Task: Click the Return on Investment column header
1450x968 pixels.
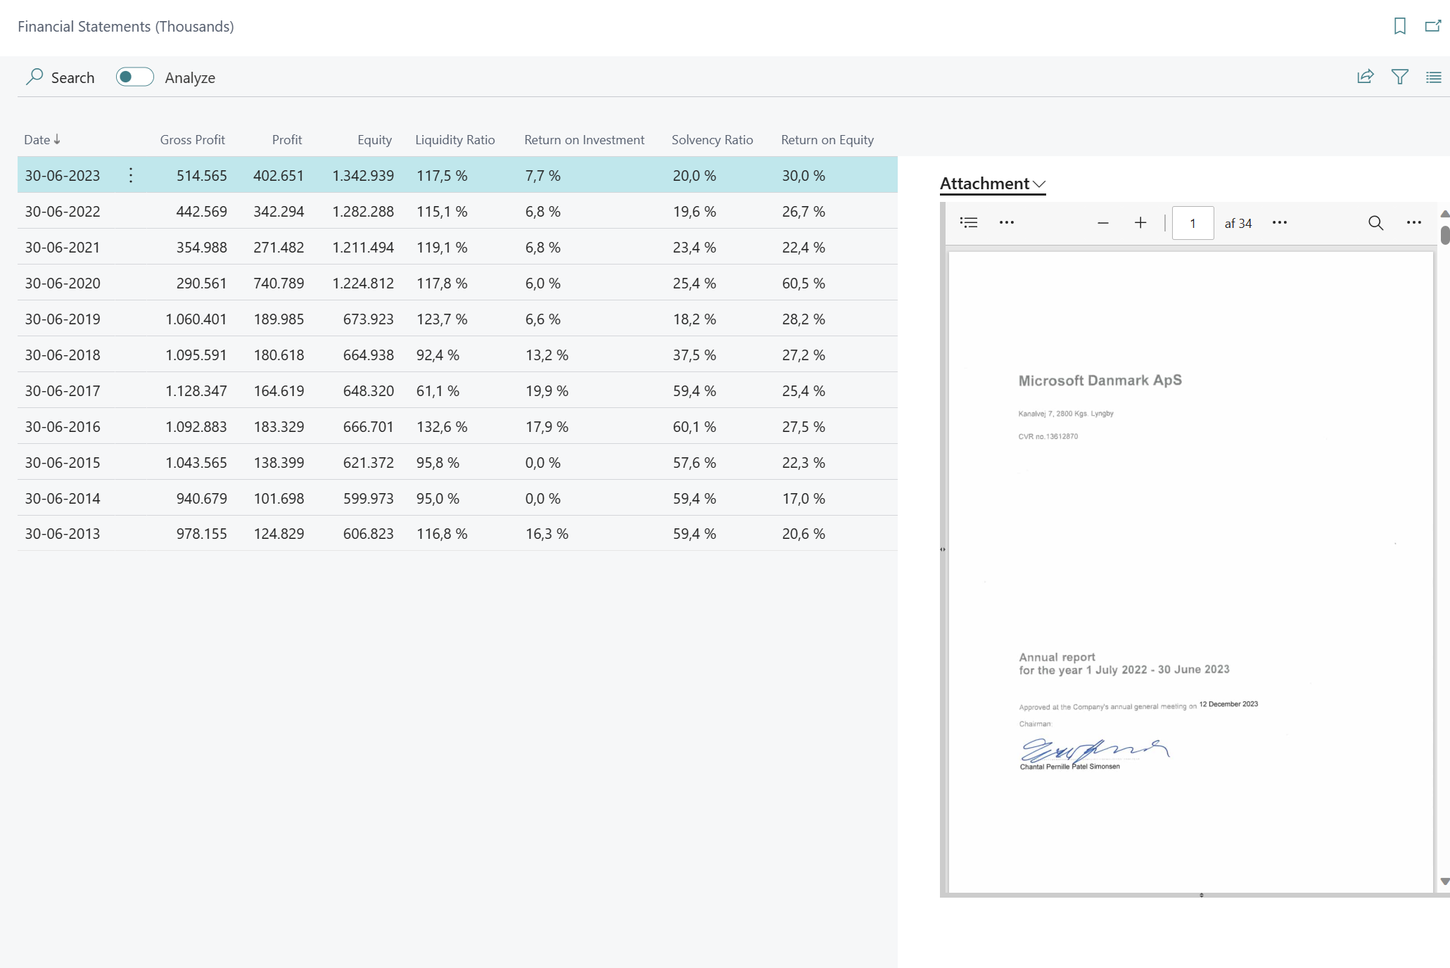Action: [x=584, y=139]
